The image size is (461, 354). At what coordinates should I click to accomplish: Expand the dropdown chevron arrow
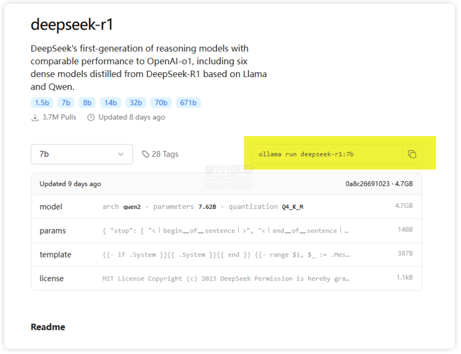tap(120, 154)
